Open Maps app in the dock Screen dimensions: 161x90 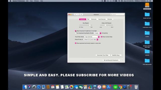pos(67,87)
